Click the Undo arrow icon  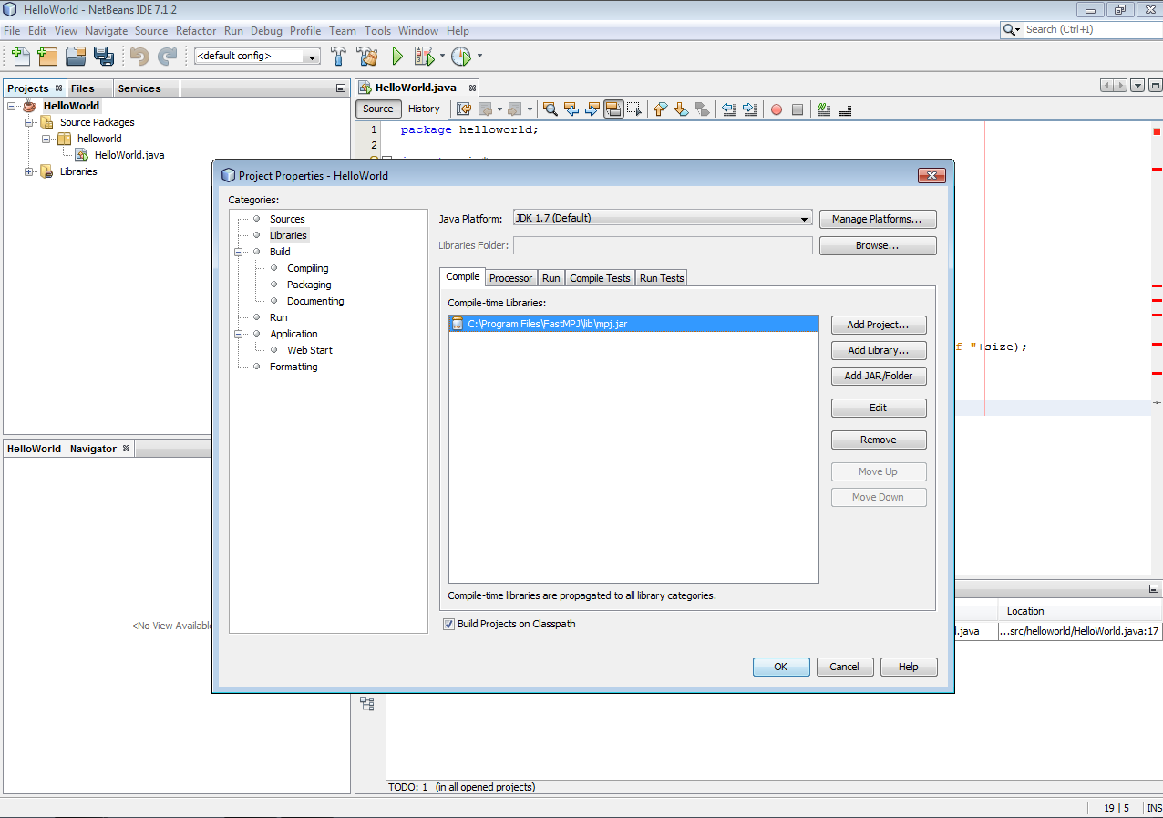[x=139, y=57]
